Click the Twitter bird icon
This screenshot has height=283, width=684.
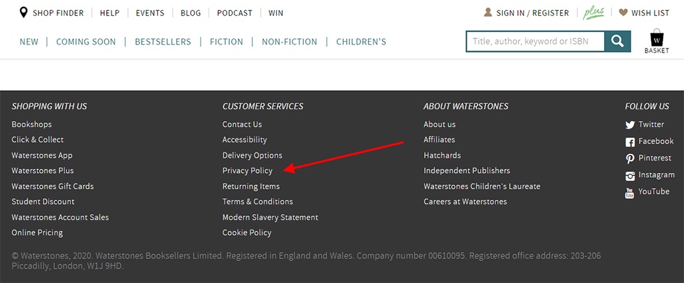click(x=630, y=125)
